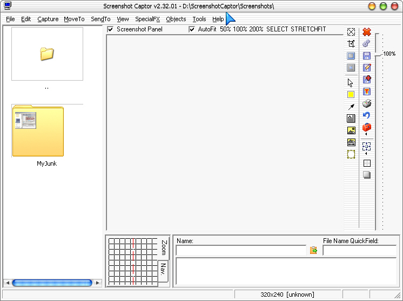Click the right scroll arrow in file panel
Image resolution: width=403 pixels, height=301 pixels.
98,283
